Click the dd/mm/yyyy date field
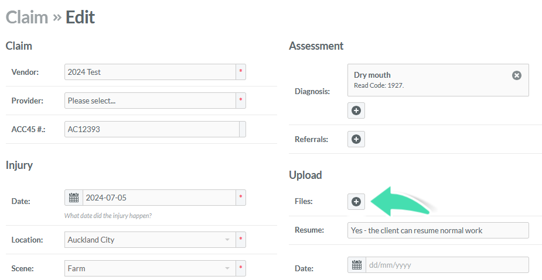The height and width of the screenshot is (280, 542). pos(447,265)
